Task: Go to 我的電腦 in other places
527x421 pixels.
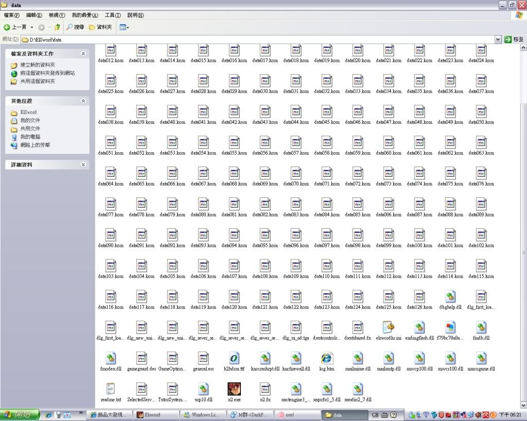Action: 31,137
